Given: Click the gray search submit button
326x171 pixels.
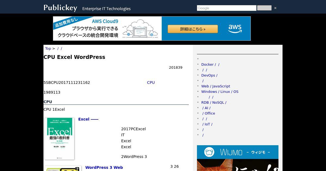Looking at the screenshot, I should tap(264, 8).
